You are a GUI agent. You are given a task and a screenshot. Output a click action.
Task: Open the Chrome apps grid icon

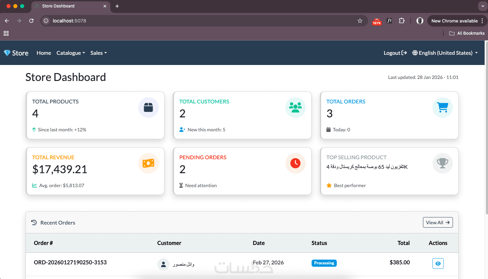coord(6,33)
